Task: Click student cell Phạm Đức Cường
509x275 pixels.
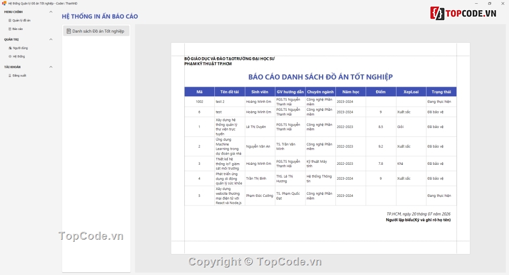Action: (260, 196)
